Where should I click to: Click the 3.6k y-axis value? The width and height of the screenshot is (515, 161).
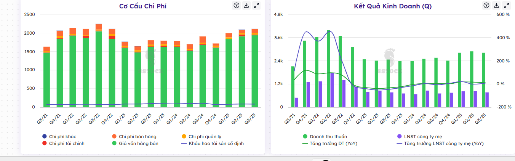click(x=278, y=38)
